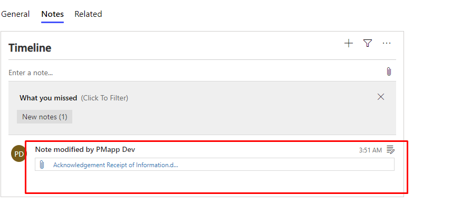Click empty space inside the attachment box
This screenshot has height=205, width=461.
pos(285,165)
